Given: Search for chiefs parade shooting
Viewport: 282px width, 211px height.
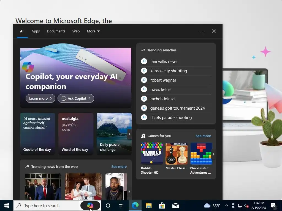Looking at the screenshot, I should [171, 117].
